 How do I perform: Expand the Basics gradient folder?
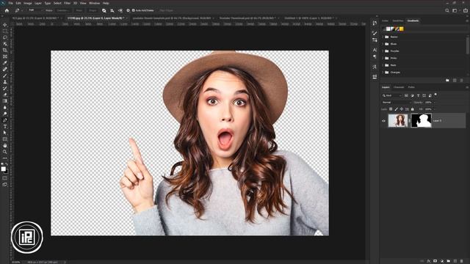click(x=383, y=37)
